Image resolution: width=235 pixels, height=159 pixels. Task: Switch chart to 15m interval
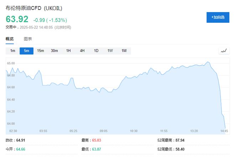pyautogui.click(x=41, y=51)
